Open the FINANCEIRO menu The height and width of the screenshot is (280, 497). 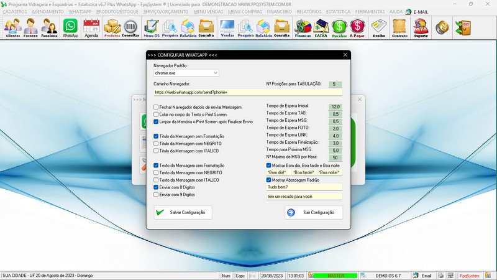[279, 12]
